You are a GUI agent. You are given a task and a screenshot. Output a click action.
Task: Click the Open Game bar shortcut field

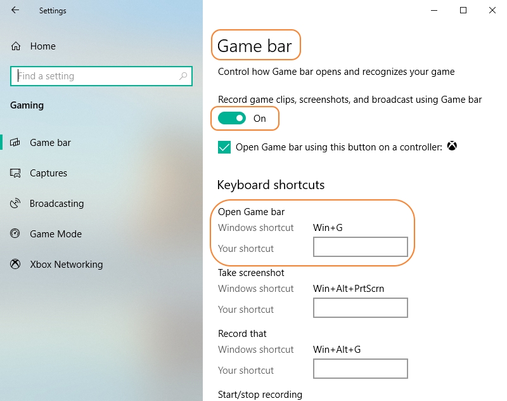click(361, 247)
